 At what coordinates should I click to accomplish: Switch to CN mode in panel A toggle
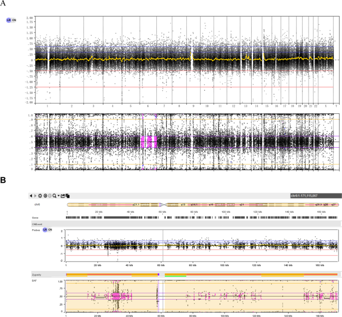tap(14, 20)
